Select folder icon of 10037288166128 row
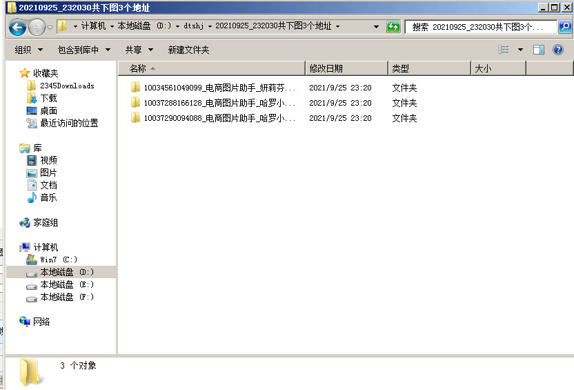The height and width of the screenshot is (390, 574). point(135,102)
